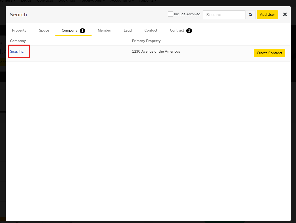Image resolution: width=296 pixels, height=223 pixels.
Task: Go to the Lead tab
Action: [128, 31]
